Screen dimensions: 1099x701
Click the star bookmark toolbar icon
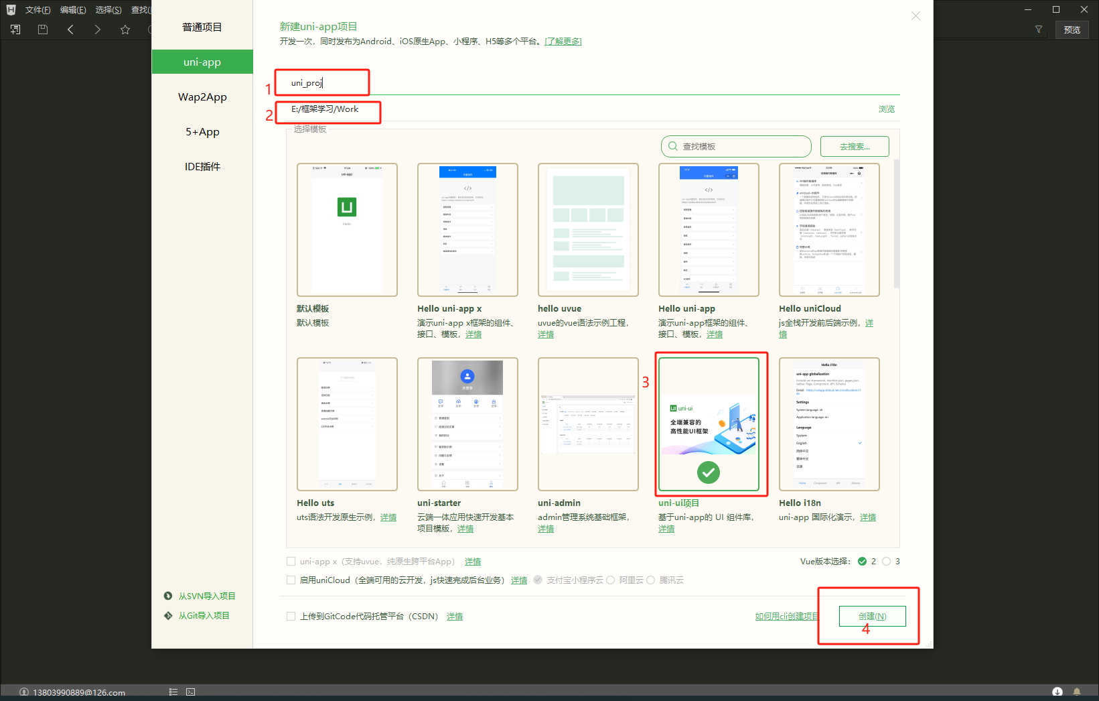125,29
